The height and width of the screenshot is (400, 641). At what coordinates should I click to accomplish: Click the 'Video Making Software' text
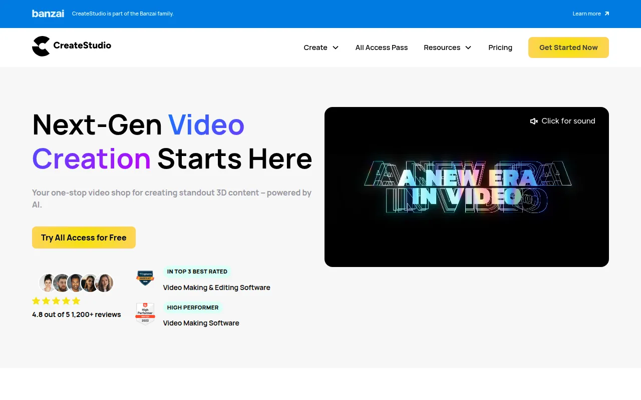pyautogui.click(x=201, y=323)
